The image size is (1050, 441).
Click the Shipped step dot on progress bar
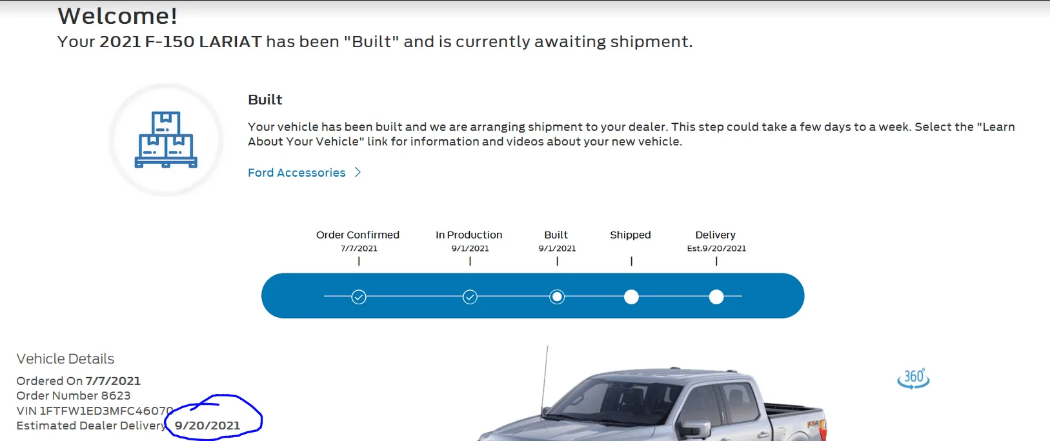[x=631, y=297]
